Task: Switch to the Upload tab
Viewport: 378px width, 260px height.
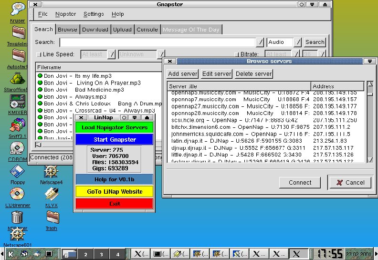Action: click(x=122, y=30)
